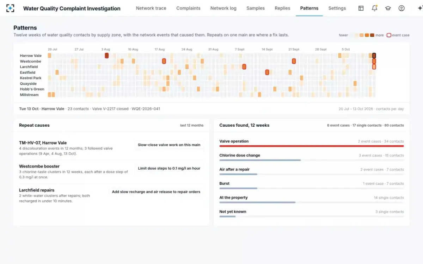Click 'TM-HV-07, Harrow Vale' repeat cause
This screenshot has width=423, height=264.
tap(43, 143)
